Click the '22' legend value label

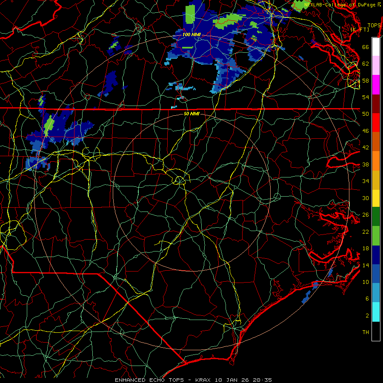click(x=366, y=232)
